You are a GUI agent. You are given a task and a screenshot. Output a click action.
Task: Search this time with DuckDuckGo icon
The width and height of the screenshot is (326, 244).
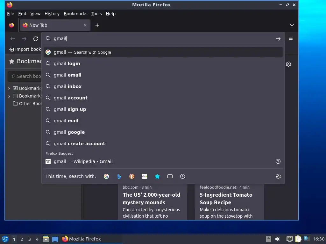(x=132, y=176)
